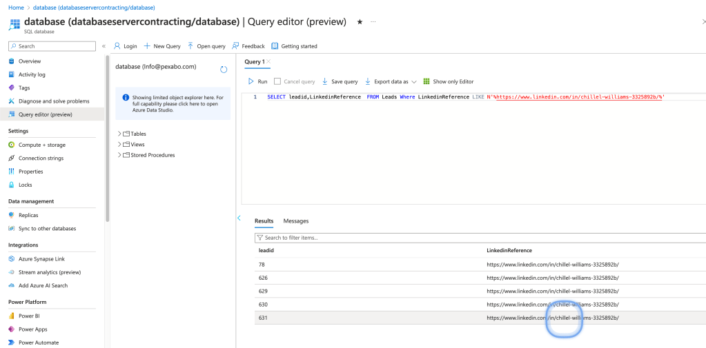Click the Replicas icon
Screen dimensions: 706x348
tap(11, 215)
